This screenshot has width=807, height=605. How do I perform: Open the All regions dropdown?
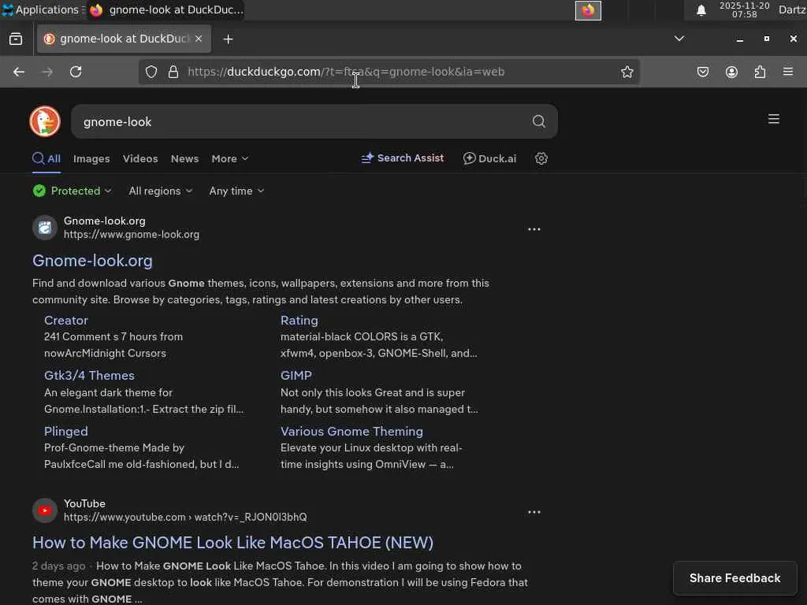click(161, 191)
